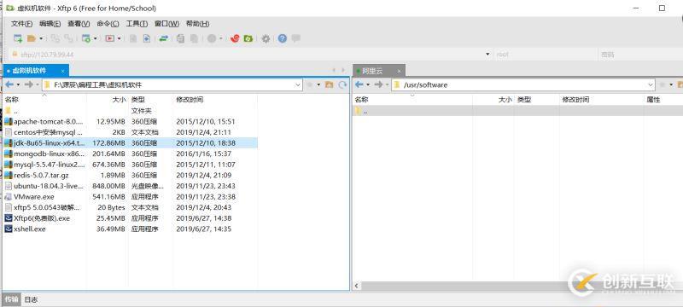Open the dropdown beside the red play icon
The height and width of the screenshot is (307, 683).
click(x=119, y=38)
